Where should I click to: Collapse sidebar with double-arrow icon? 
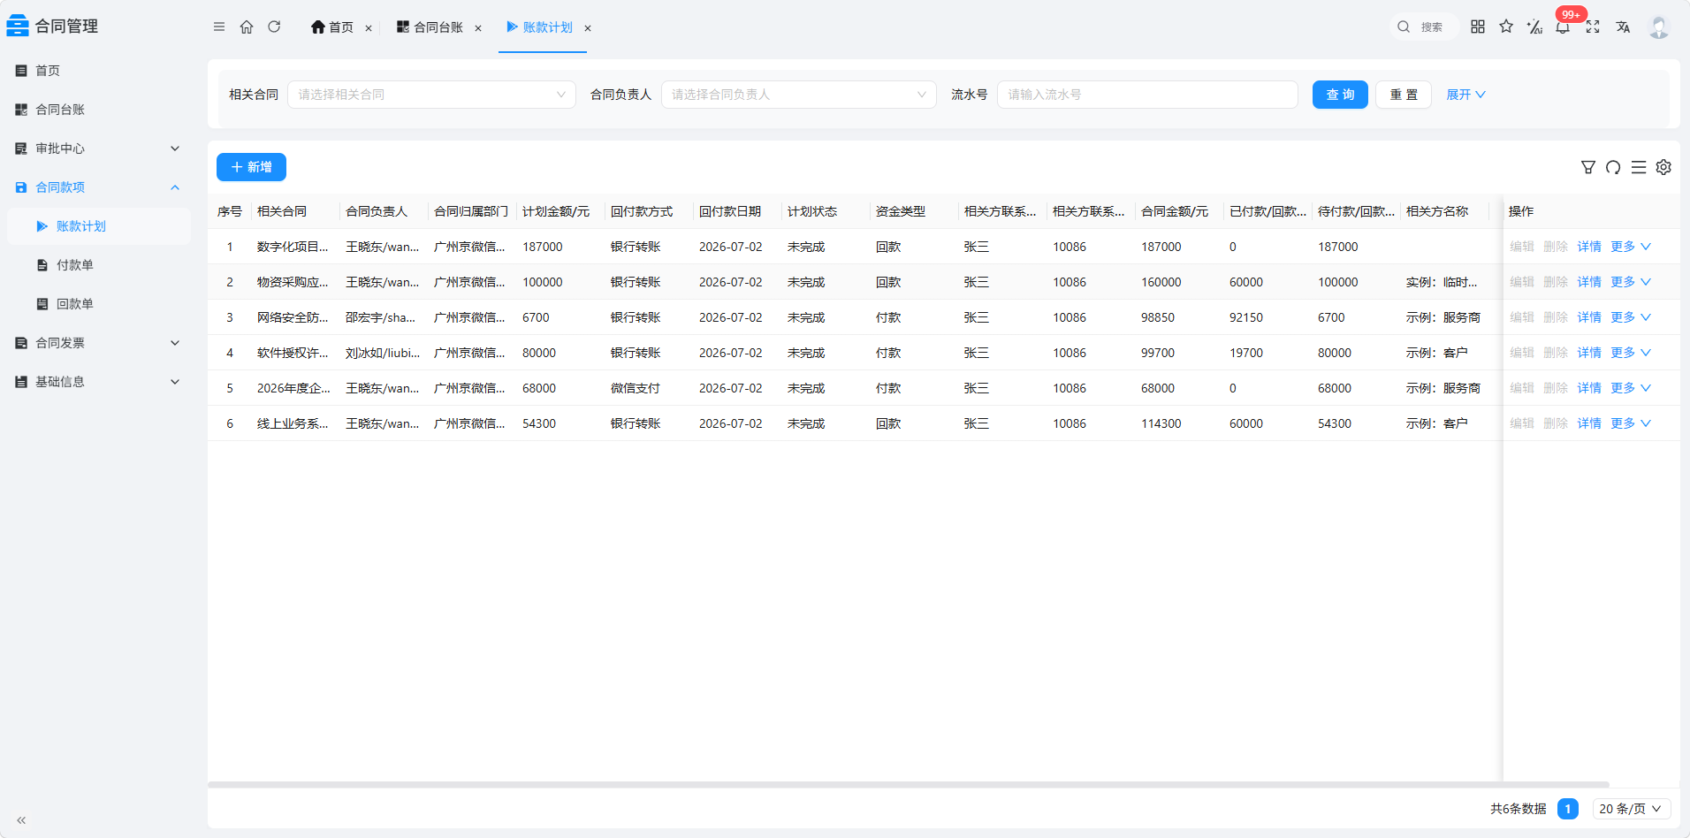(21, 820)
